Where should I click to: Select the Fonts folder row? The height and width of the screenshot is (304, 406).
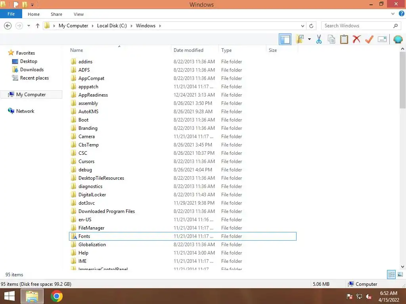[x=183, y=236]
